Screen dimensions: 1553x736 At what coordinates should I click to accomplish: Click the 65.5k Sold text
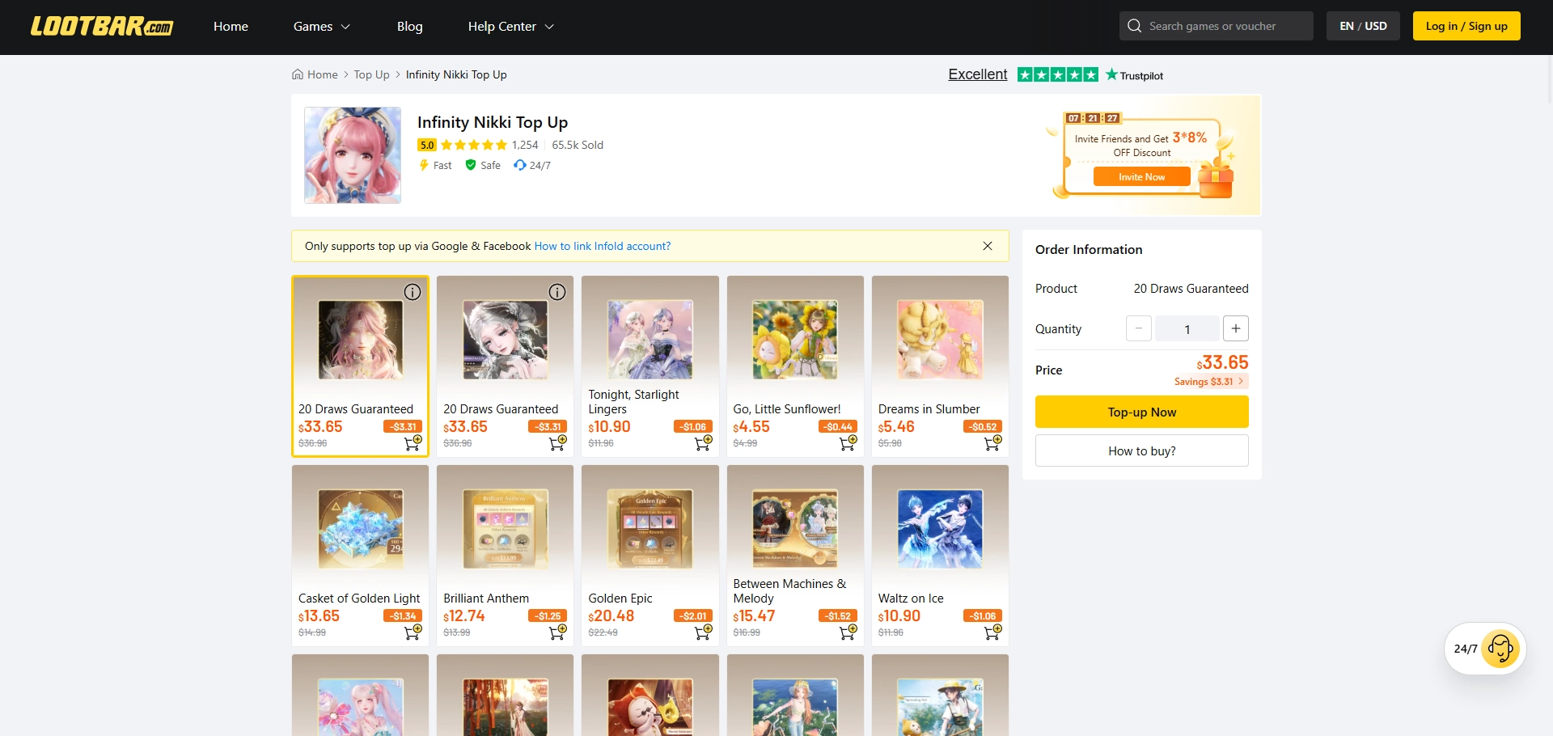click(x=578, y=145)
